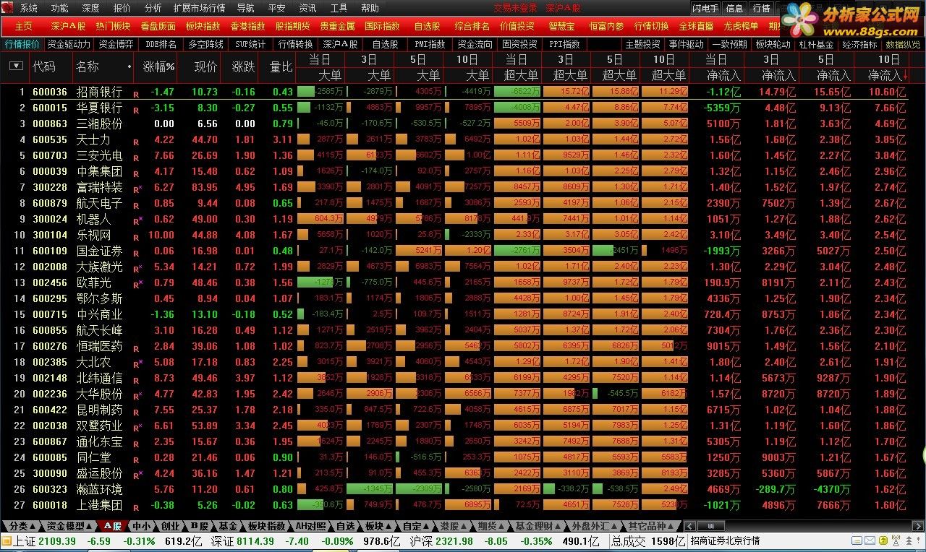This screenshot has width=926, height=552.
Task: Open the 功能 menu
Action: coord(60,8)
